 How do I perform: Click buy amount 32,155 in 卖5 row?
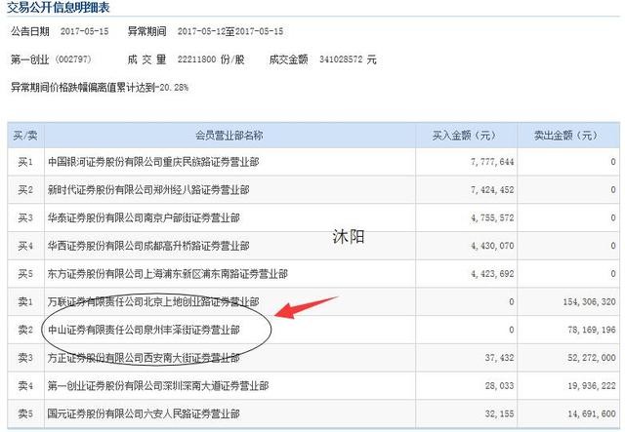tap(499, 413)
